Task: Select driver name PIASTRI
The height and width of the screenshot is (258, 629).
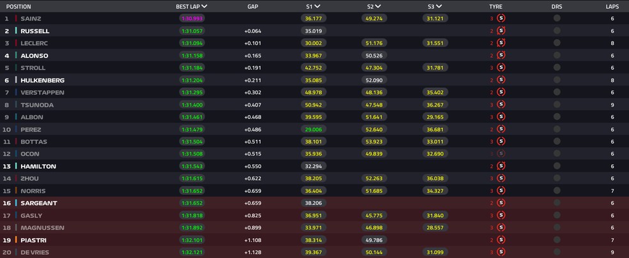Action: (x=33, y=240)
